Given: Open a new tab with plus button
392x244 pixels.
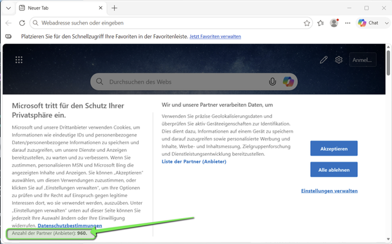Looking at the screenshot, I should 114,8.
